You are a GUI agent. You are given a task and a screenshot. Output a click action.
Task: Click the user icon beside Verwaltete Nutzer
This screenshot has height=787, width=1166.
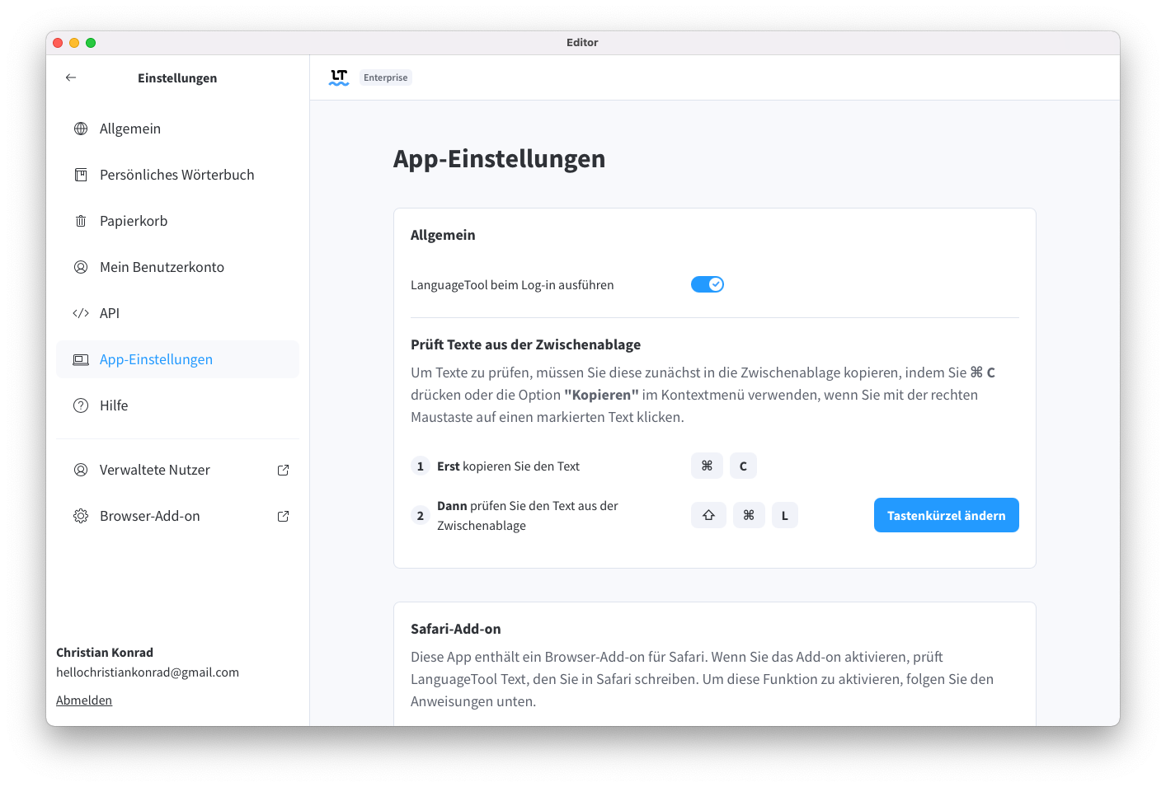pos(81,470)
